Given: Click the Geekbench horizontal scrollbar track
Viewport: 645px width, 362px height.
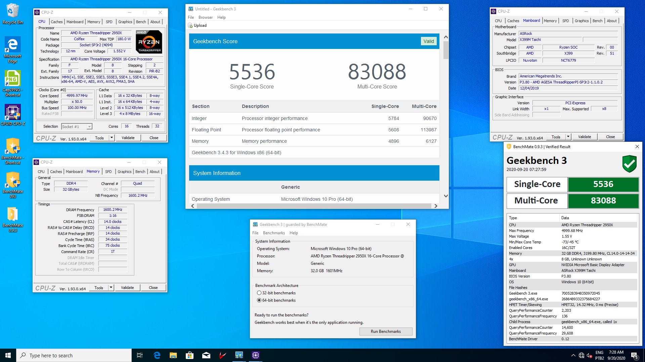Looking at the screenshot, I should 314,206.
